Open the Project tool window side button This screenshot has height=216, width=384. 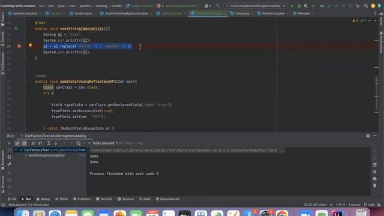tap(2, 19)
